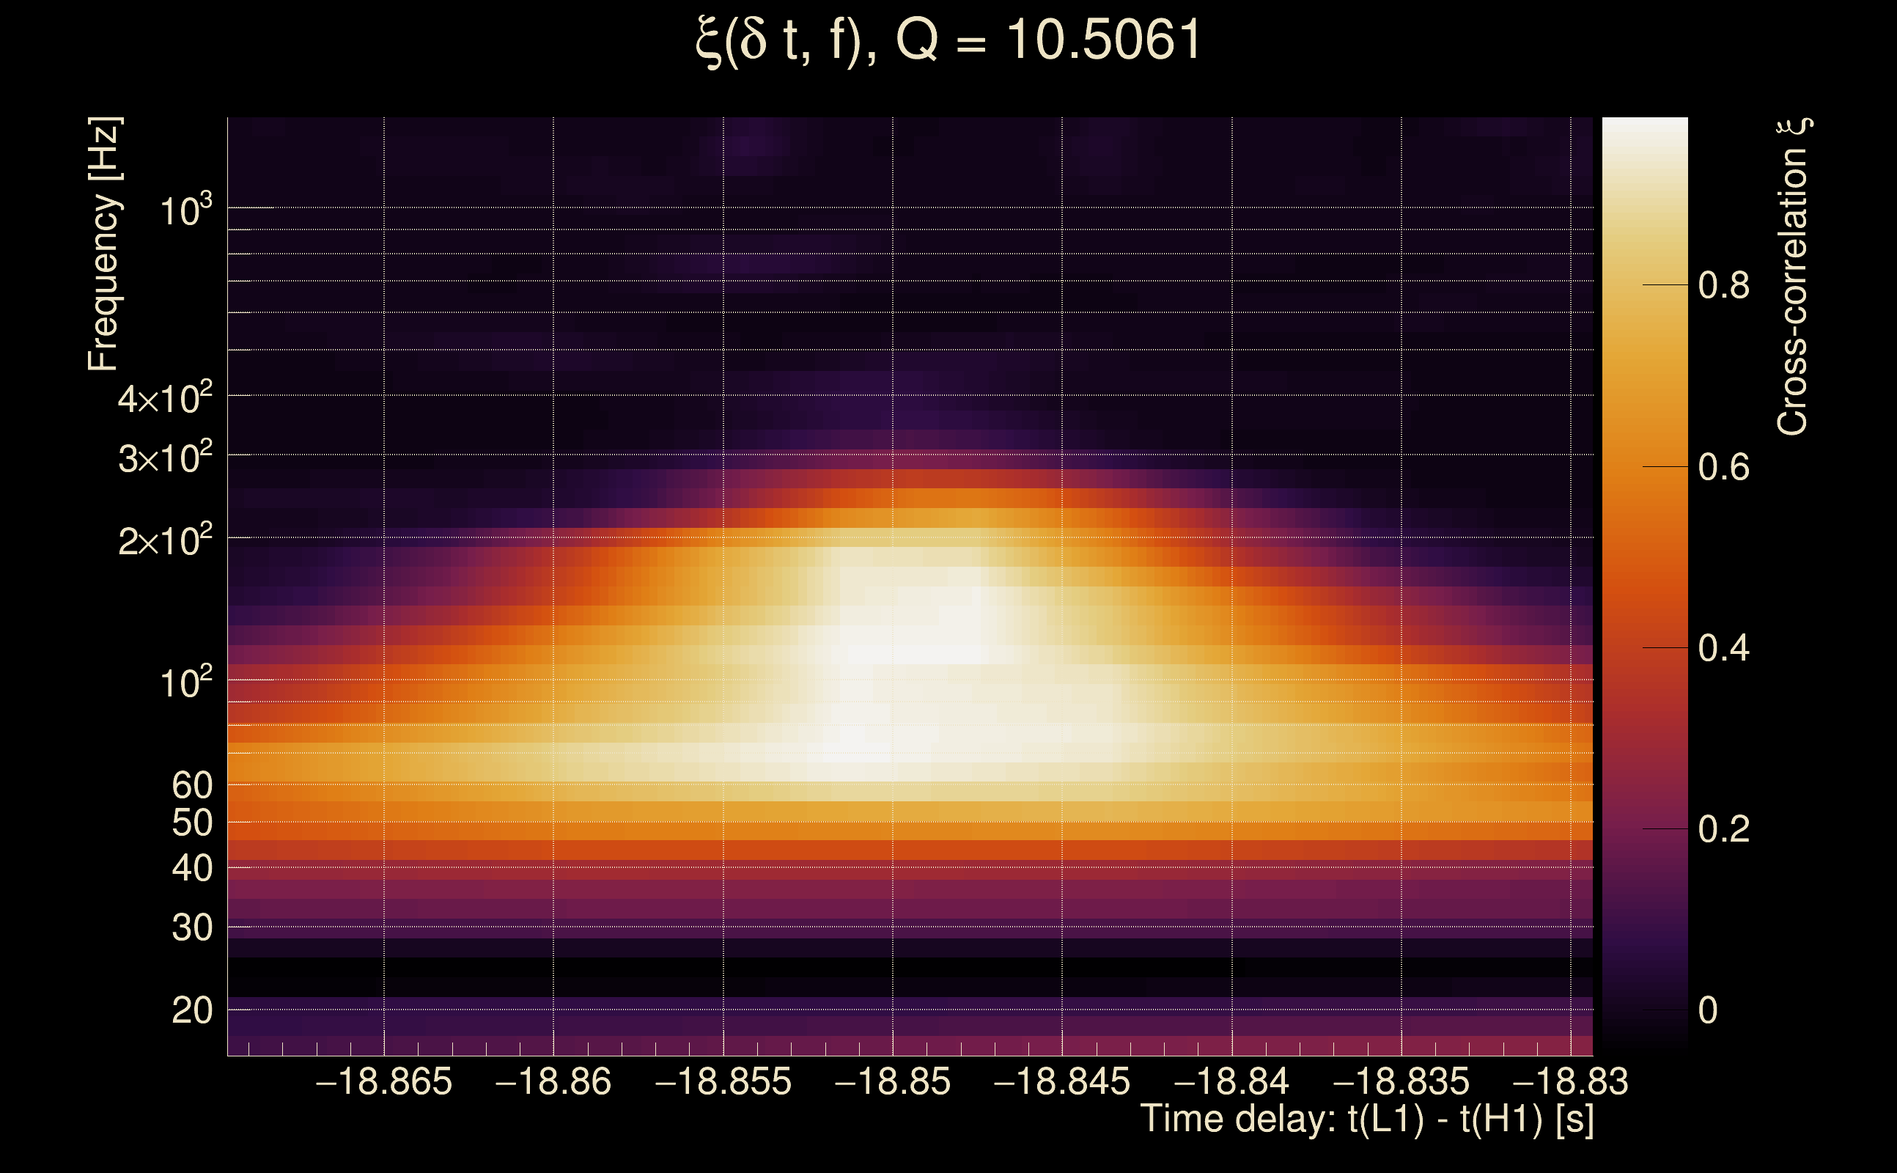Click the 60 Hz frequency tick label
This screenshot has height=1173, width=1897.
point(192,785)
